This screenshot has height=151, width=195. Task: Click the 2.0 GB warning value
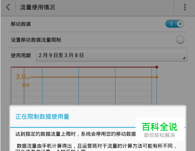[23, 77]
